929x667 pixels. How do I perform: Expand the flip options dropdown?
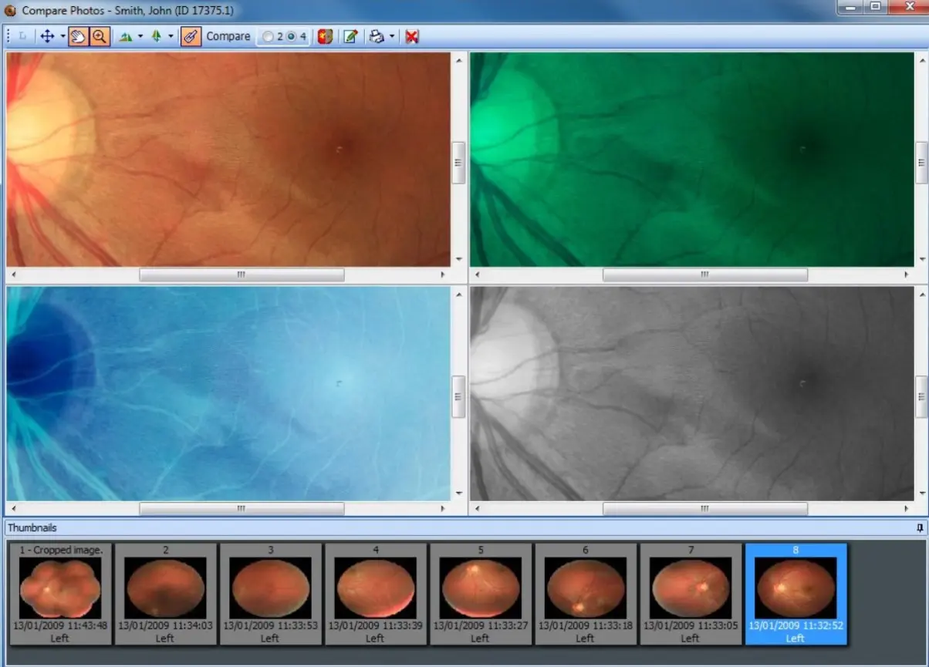(x=139, y=35)
